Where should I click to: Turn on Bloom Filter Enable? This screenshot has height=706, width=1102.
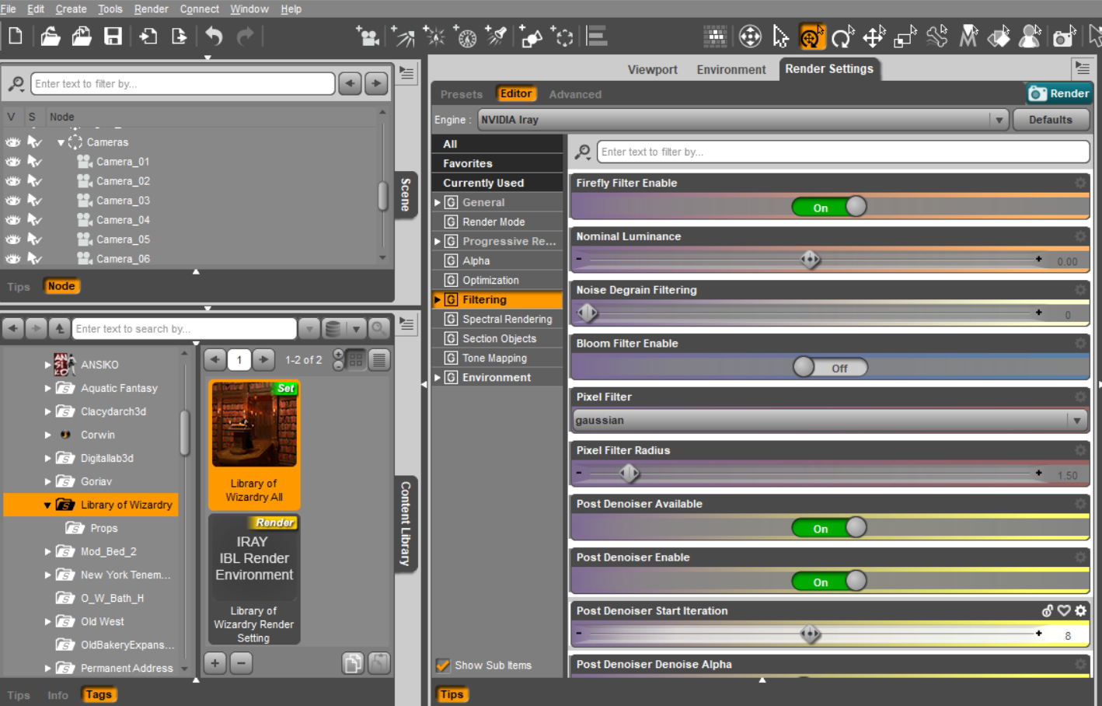tap(829, 367)
